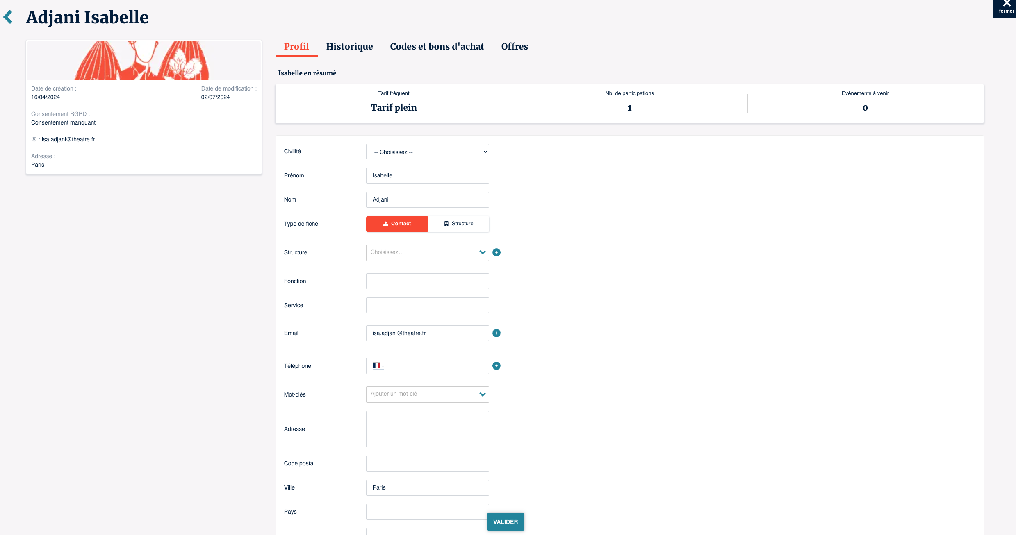Click the plus icon next to Email field

496,333
